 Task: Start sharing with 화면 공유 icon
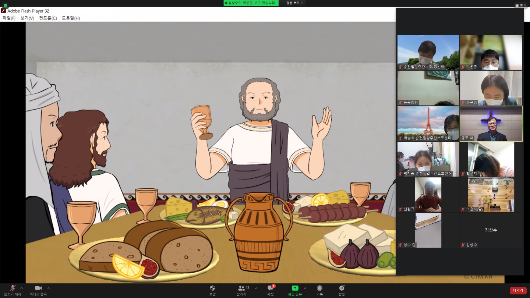point(295,288)
